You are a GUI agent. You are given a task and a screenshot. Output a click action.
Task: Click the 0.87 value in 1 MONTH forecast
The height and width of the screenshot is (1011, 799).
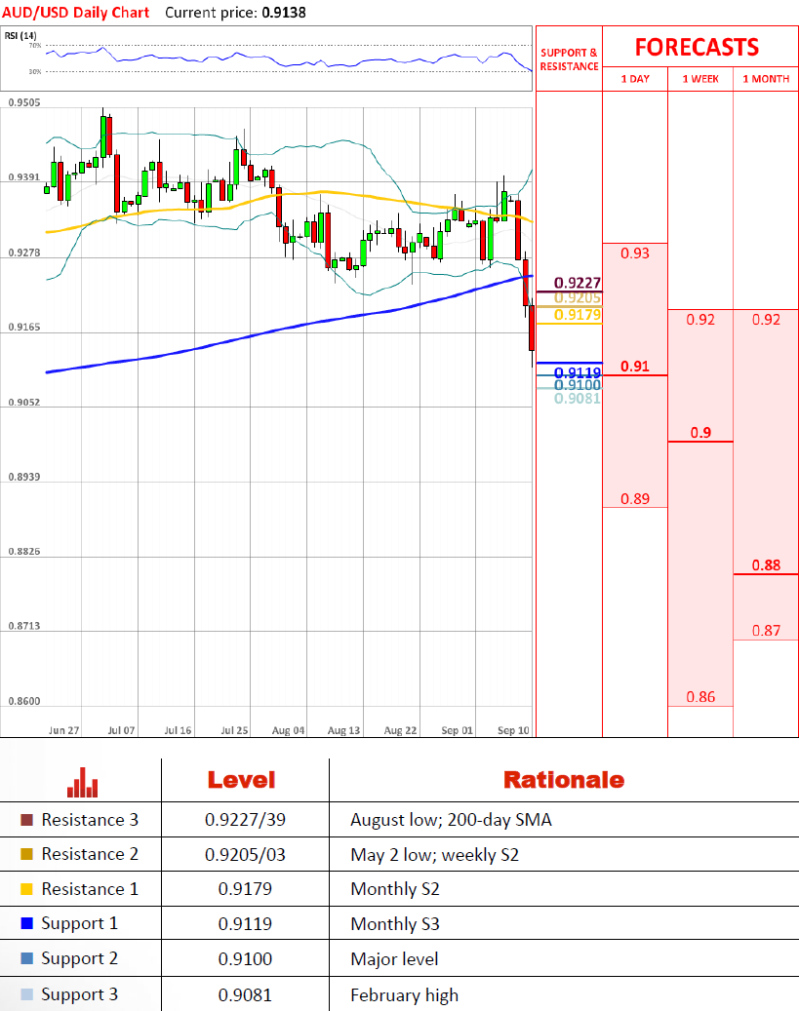tap(766, 631)
